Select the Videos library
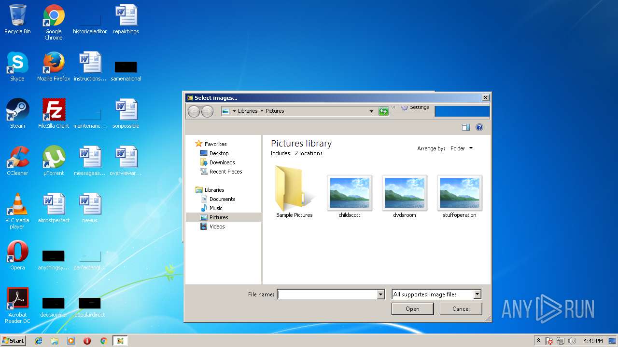The image size is (618, 347). pyautogui.click(x=217, y=227)
